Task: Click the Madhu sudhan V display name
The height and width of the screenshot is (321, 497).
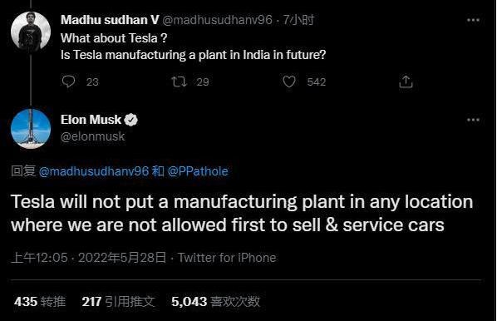Action: [110, 20]
